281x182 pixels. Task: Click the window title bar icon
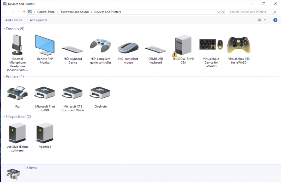[x=5, y=4]
